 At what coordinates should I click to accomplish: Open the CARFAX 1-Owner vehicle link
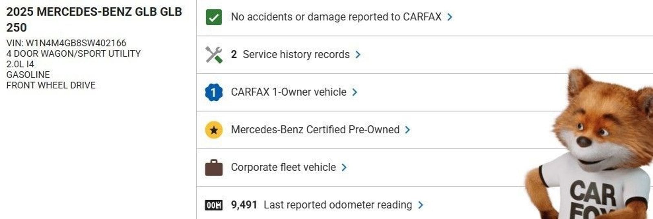click(x=289, y=92)
